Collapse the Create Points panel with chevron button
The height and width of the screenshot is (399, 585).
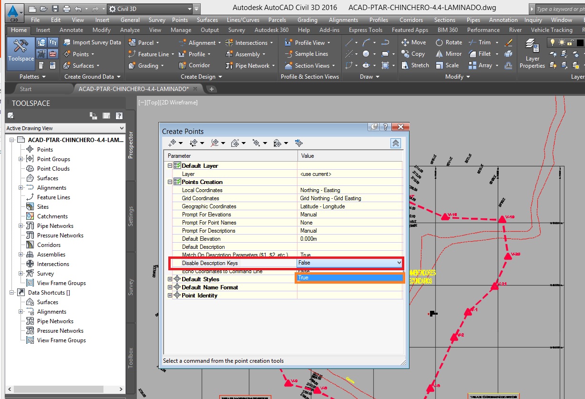coord(395,143)
